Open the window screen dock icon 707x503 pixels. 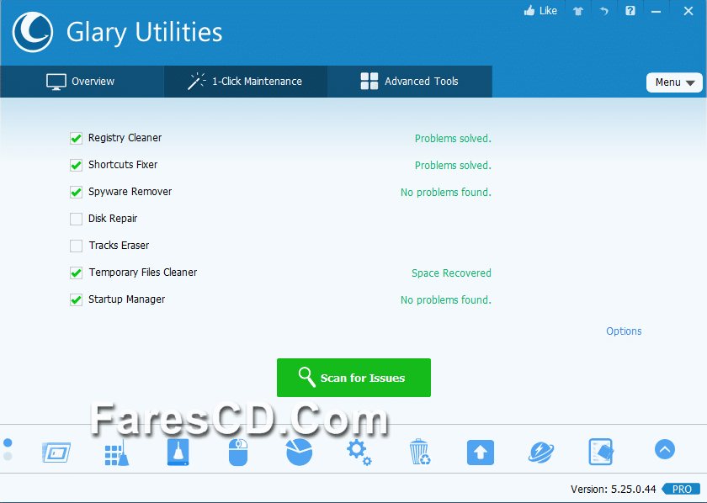(56, 452)
